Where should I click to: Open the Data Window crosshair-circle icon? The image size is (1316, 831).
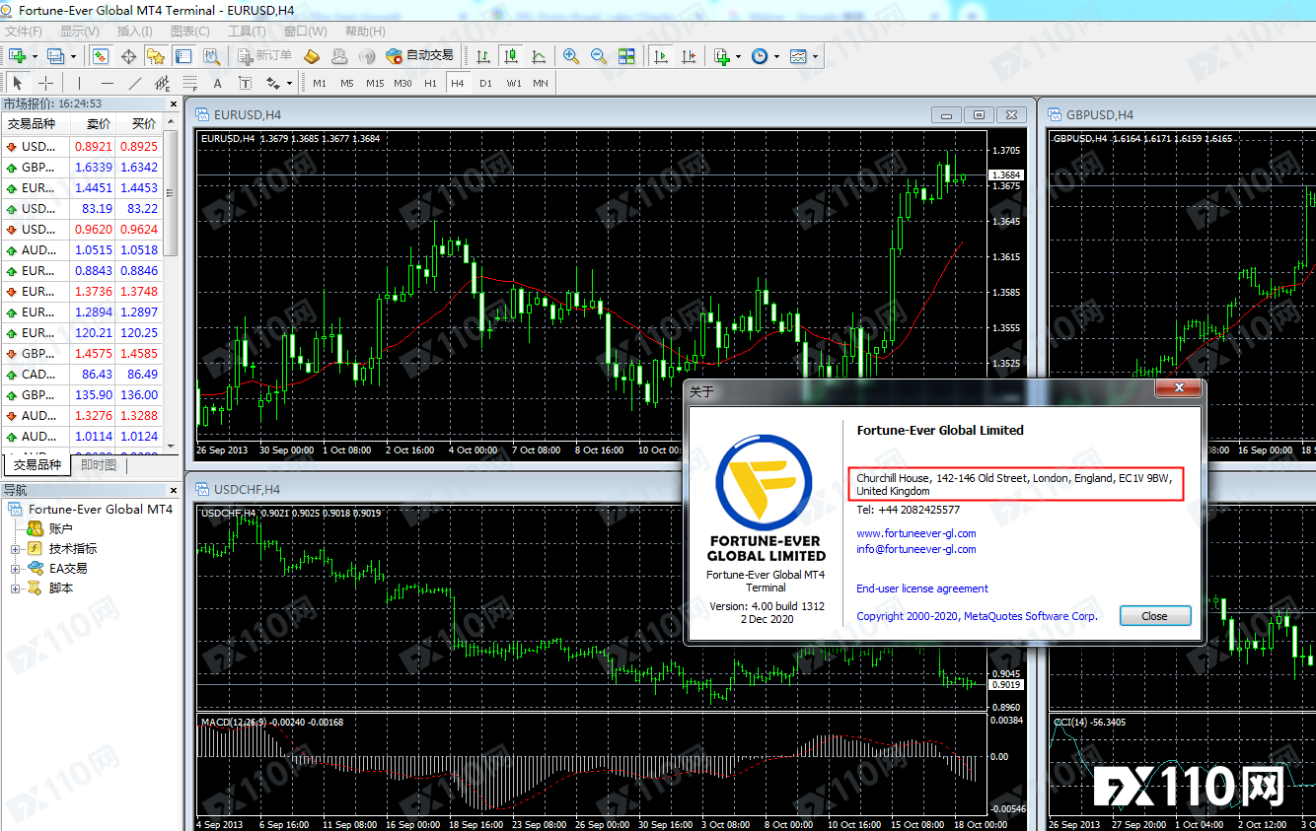pyautogui.click(x=127, y=56)
